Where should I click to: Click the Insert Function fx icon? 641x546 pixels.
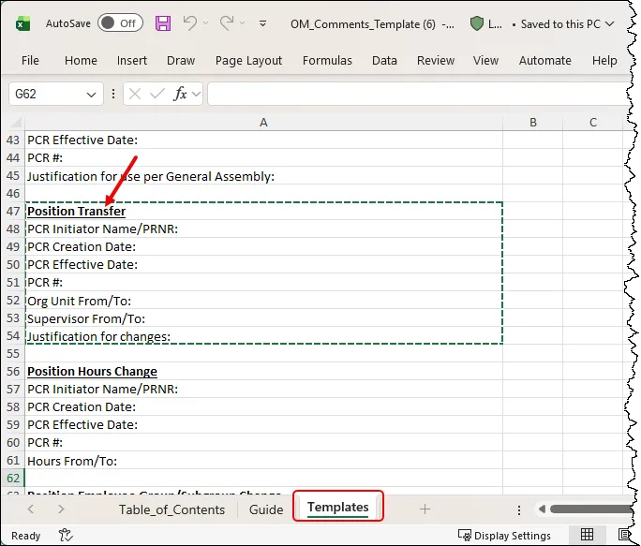coord(182,94)
